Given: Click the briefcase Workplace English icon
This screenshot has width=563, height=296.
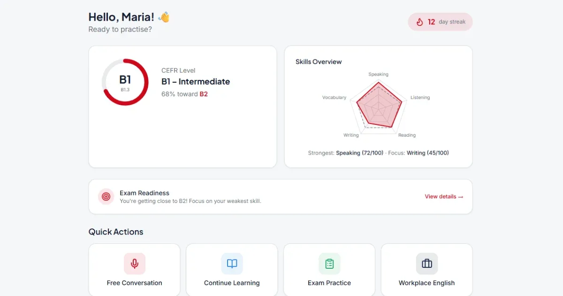Looking at the screenshot, I should (427, 264).
